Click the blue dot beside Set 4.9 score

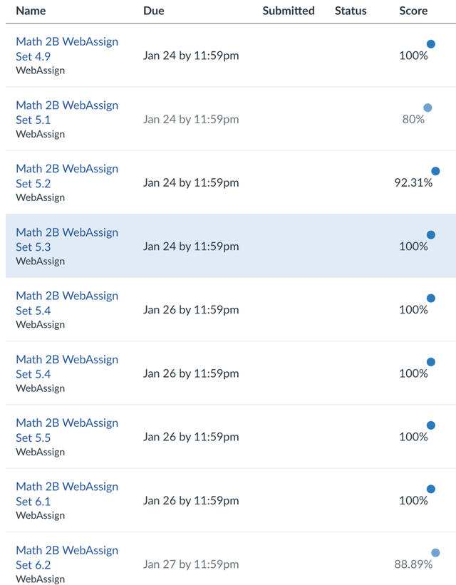[430, 44]
